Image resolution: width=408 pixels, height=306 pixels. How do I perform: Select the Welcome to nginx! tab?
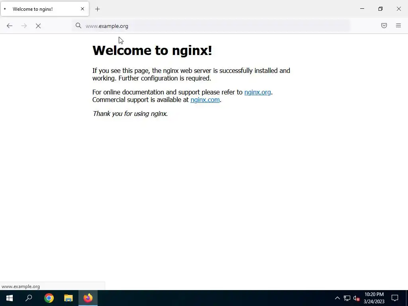(45, 9)
